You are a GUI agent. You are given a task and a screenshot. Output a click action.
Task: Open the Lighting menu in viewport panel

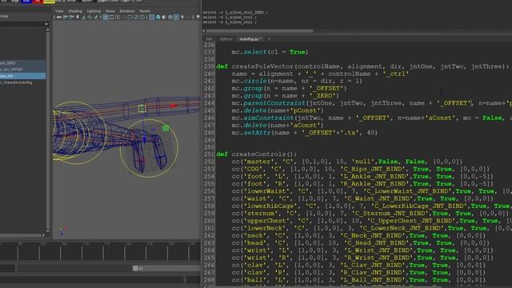[x=94, y=10]
